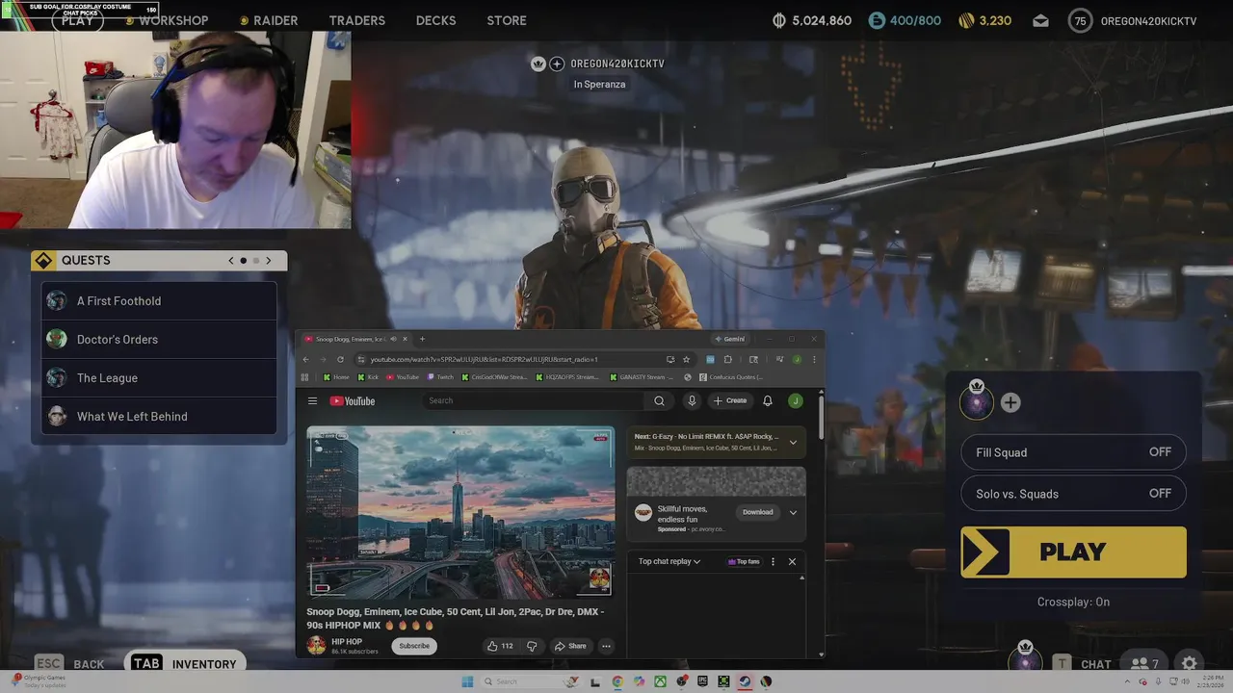Viewport: 1233px width, 693px height.
Task: Open Chrome extensions puzzle icon
Action: coord(728,359)
